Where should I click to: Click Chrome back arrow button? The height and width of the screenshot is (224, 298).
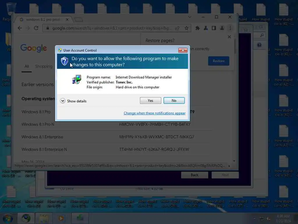point(20,28)
